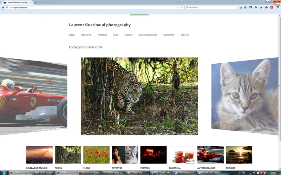
Task: Switch to BenchmarkRubrique taskbar window
Action: (x=185, y=173)
